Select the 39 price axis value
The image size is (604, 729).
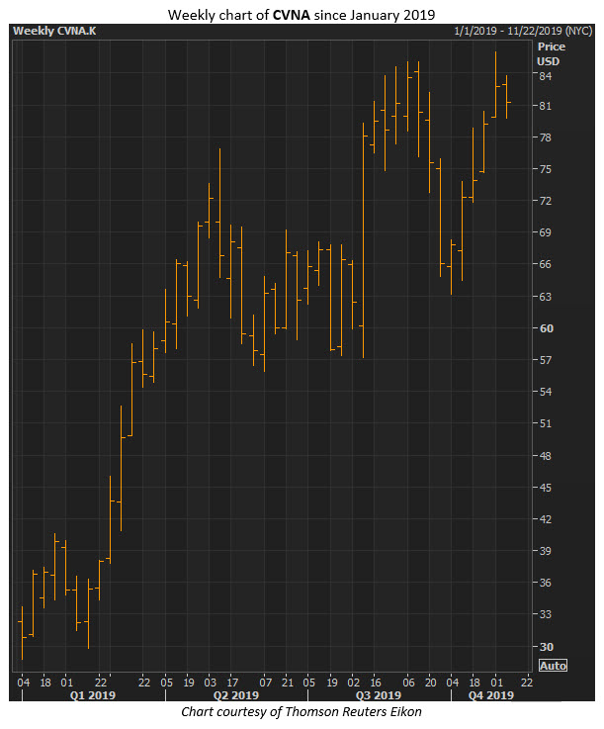545,551
